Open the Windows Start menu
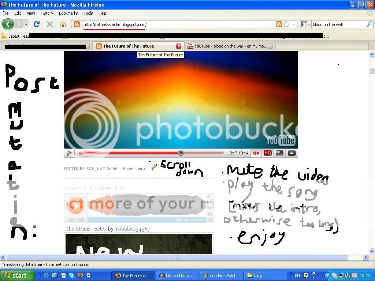 click(17, 276)
